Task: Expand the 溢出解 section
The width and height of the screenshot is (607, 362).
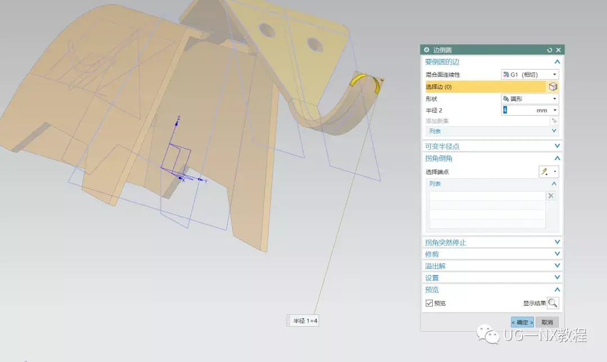Action: (557, 265)
